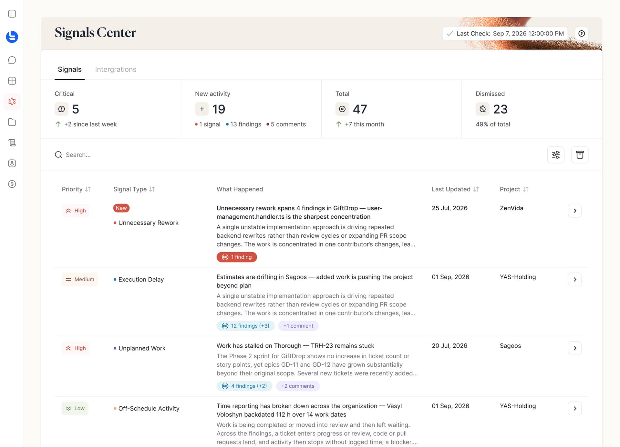Click the ZenVida project cell
620x447 pixels.
[x=512, y=208]
